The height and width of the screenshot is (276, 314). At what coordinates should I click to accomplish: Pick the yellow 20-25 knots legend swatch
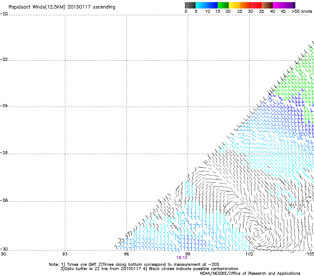pos(234,5)
